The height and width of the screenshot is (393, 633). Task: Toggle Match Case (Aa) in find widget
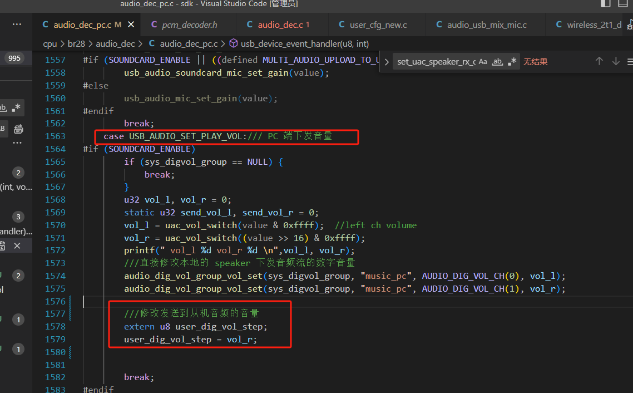(x=483, y=62)
